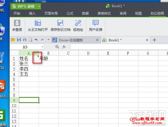Close the Docer-在线模板 tab

[97, 40]
